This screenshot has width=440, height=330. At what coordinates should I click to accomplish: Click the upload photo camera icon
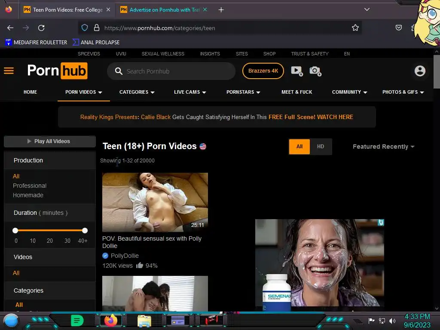[315, 71]
